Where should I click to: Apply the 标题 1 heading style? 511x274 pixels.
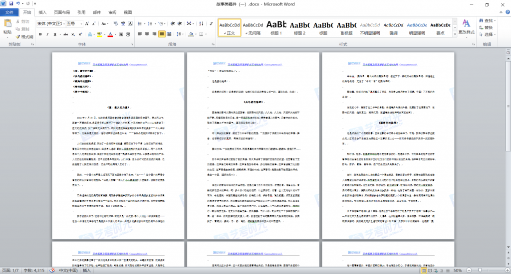276,27
